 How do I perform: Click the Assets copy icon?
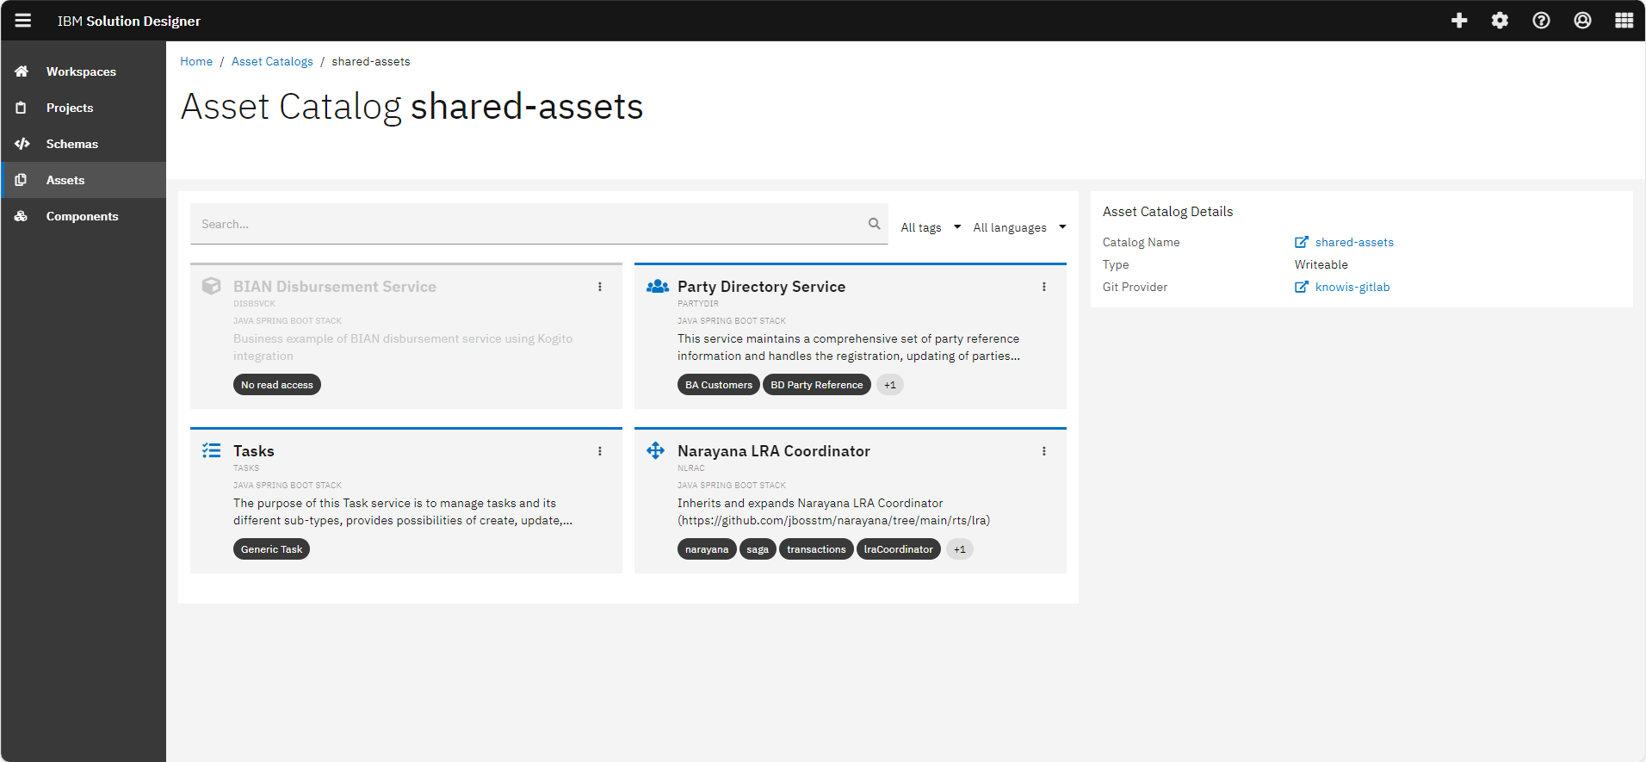[22, 180]
